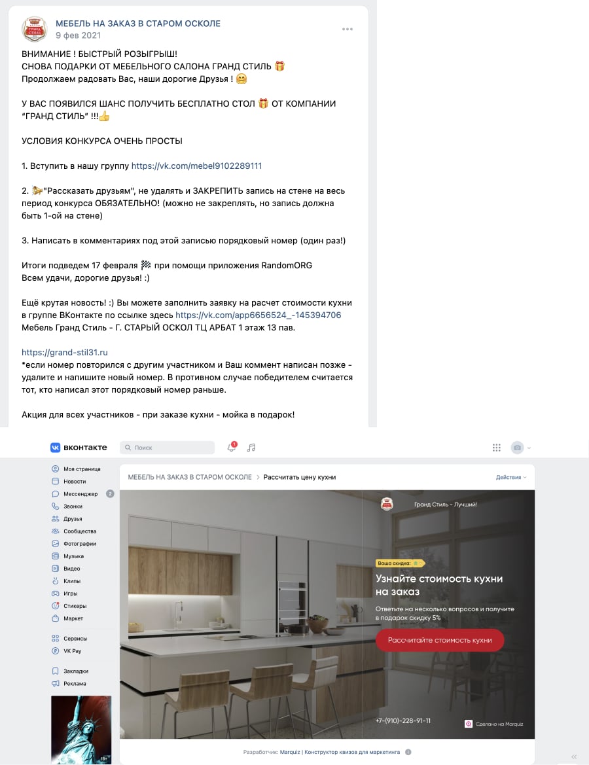Click the Поиск search field
This screenshot has width=589, height=765.
(x=167, y=448)
